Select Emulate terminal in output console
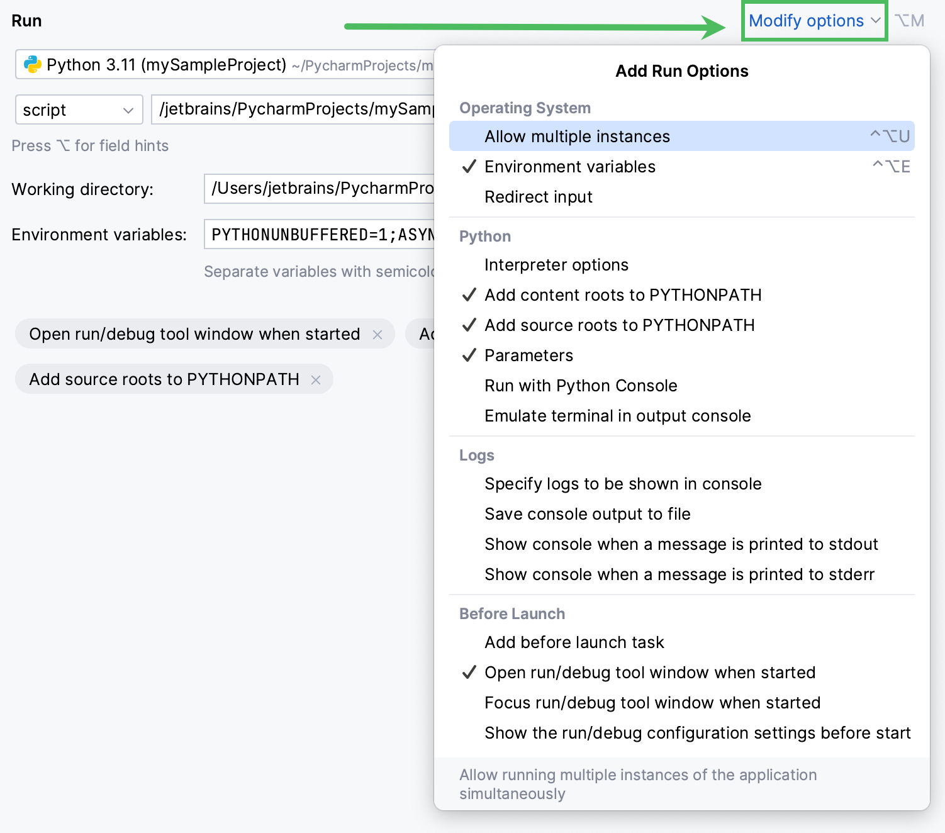 coord(617,415)
